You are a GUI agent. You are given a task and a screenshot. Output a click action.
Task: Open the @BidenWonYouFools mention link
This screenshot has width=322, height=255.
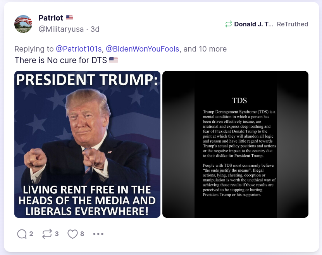pos(143,49)
